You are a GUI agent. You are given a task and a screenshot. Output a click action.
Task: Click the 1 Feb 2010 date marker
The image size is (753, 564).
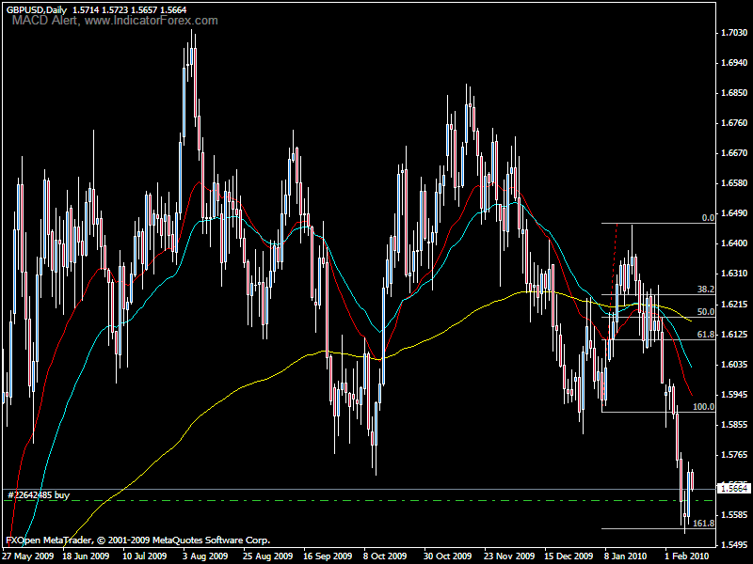coord(685,556)
